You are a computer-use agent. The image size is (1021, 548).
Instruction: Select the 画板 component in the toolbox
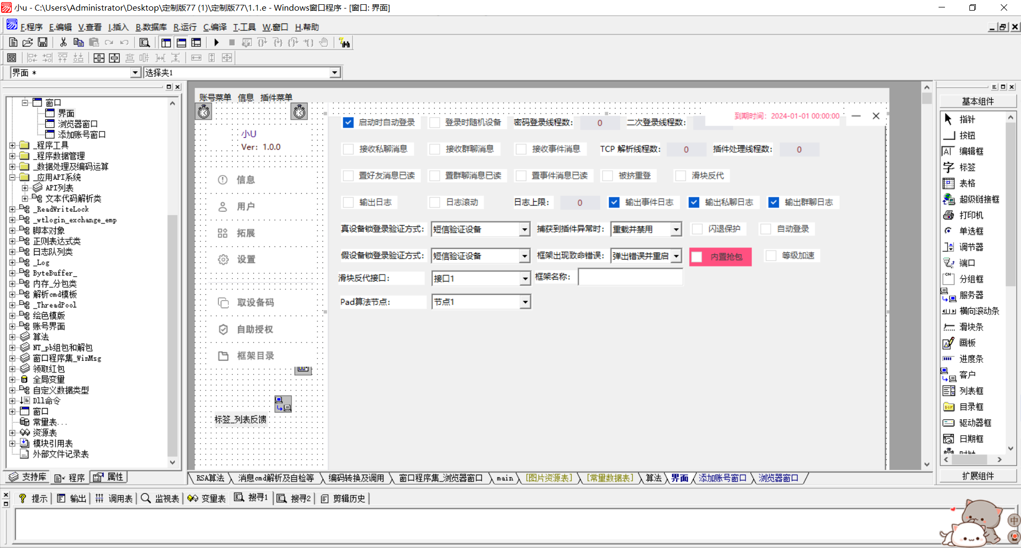[967, 343]
